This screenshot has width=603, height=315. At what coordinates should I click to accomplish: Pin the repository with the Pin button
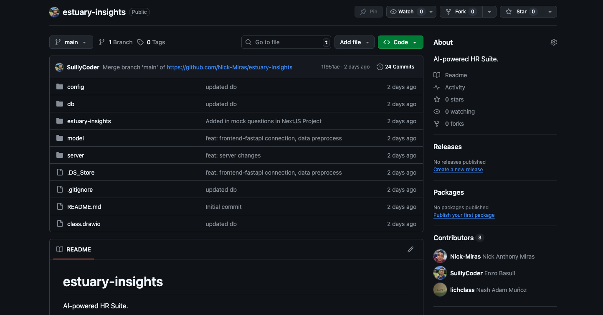coord(369,12)
